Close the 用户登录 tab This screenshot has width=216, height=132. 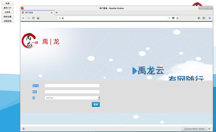[x=51, y=13]
